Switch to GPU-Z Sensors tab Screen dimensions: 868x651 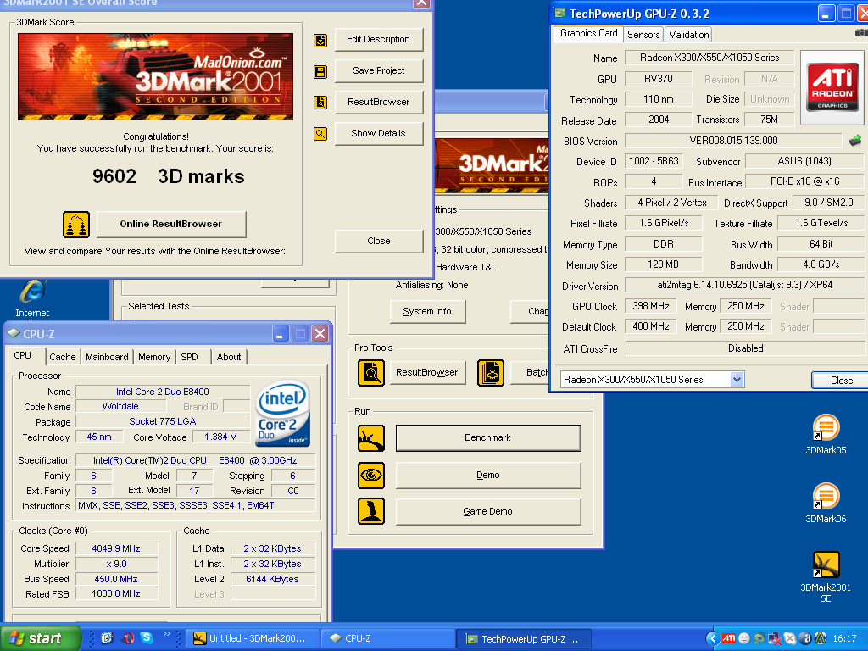pos(643,34)
